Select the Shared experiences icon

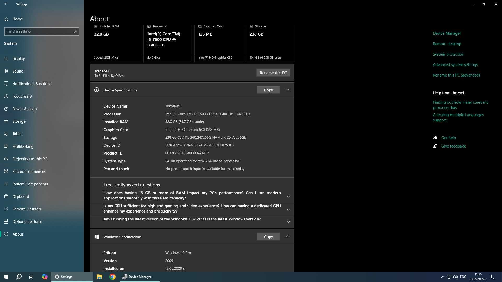[6, 171]
